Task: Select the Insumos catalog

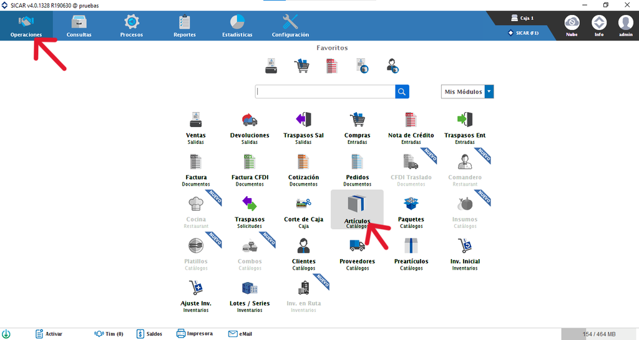Action: (x=465, y=212)
